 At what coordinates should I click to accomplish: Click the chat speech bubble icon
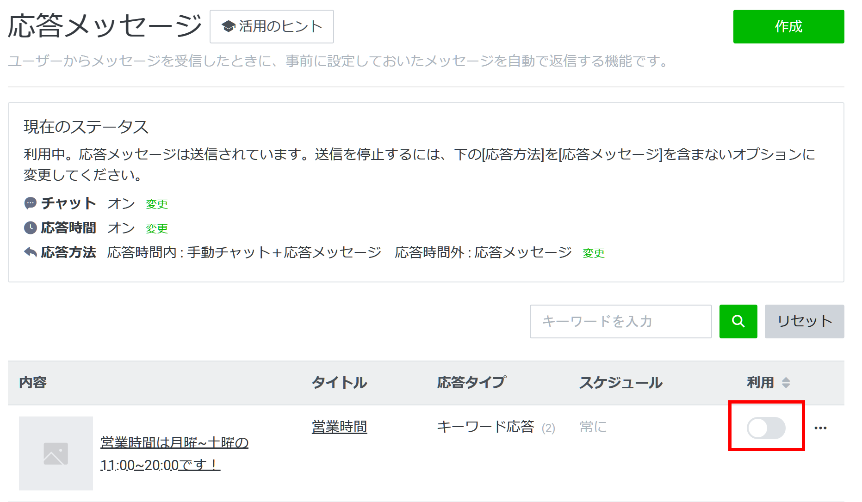click(30, 203)
